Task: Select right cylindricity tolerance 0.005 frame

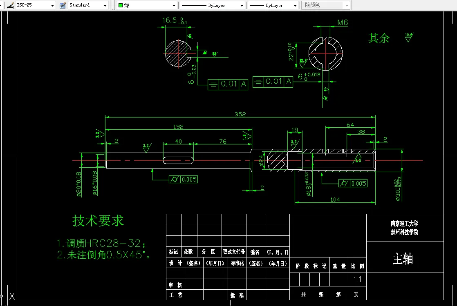Action: (353, 183)
